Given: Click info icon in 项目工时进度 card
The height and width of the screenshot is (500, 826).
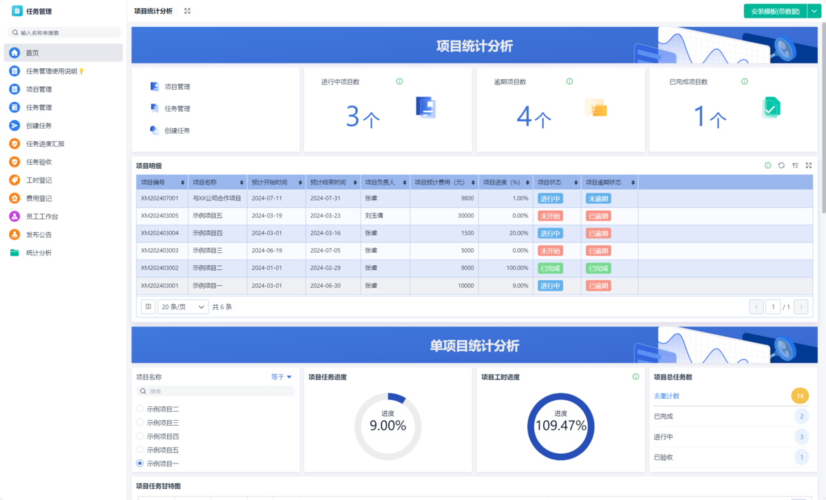Looking at the screenshot, I should coord(636,377).
